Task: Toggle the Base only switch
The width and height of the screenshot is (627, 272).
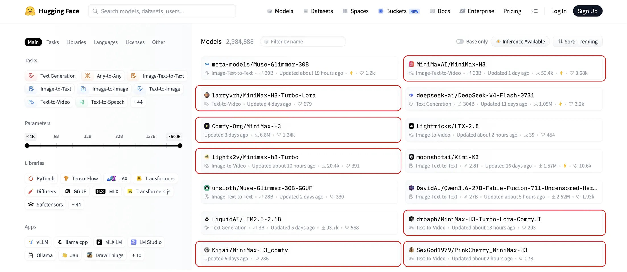Action: click(460, 42)
